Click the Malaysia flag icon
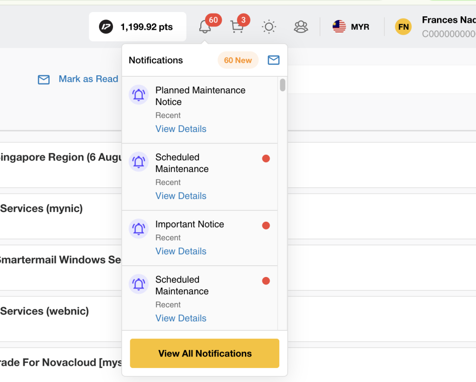Screen dimensions: 476x382 339,26
